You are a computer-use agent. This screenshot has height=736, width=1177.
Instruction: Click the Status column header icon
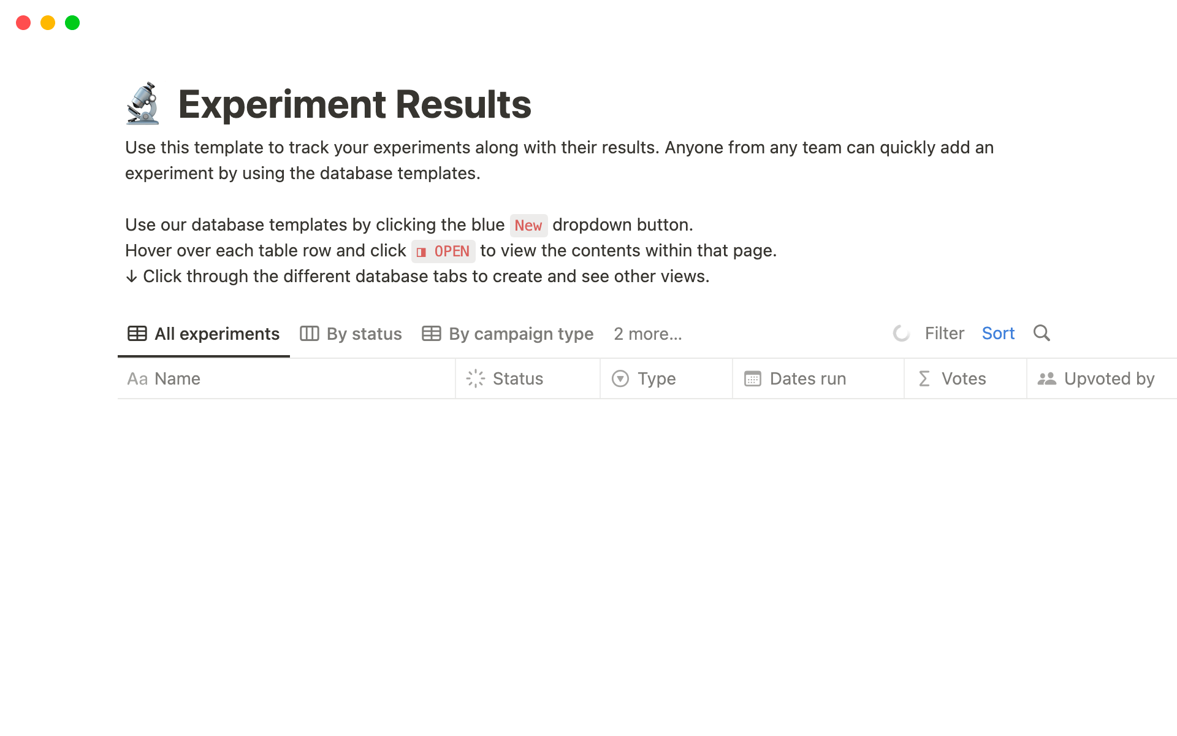[x=475, y=379]
